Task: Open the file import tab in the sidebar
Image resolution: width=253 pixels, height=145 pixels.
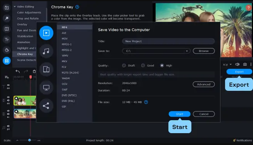Action: [x=7, y=8]
